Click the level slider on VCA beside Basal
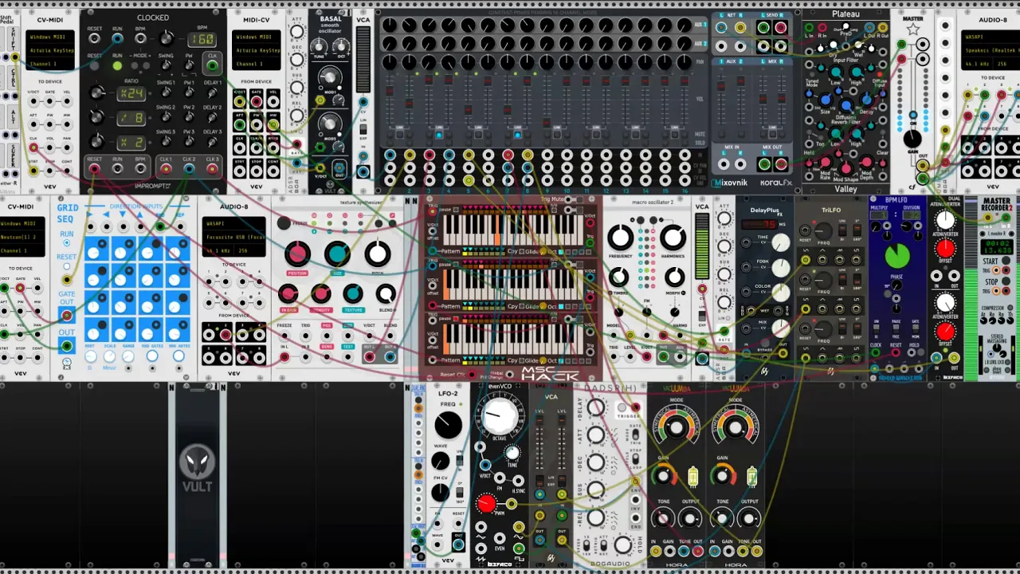 click(x=363, y=60)
